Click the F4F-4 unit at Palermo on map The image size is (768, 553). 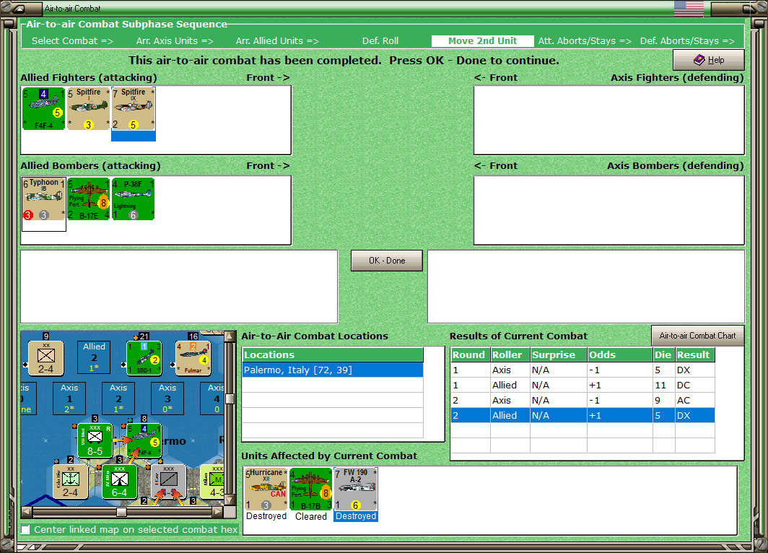tap(144, 441)
